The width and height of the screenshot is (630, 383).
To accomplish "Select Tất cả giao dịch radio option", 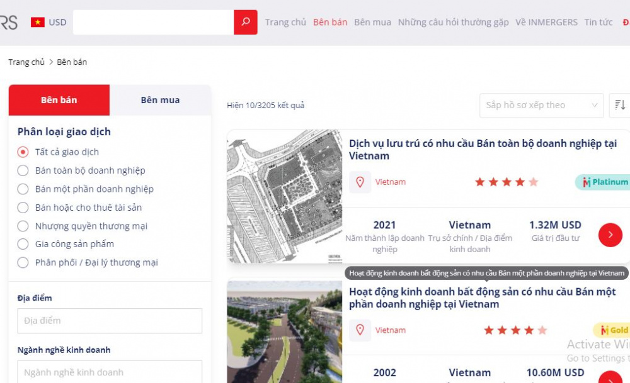I will click(23, 152).
